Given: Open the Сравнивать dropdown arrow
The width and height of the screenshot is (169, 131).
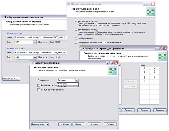Looking at the screenshot, I should click(x=77, y=80).
